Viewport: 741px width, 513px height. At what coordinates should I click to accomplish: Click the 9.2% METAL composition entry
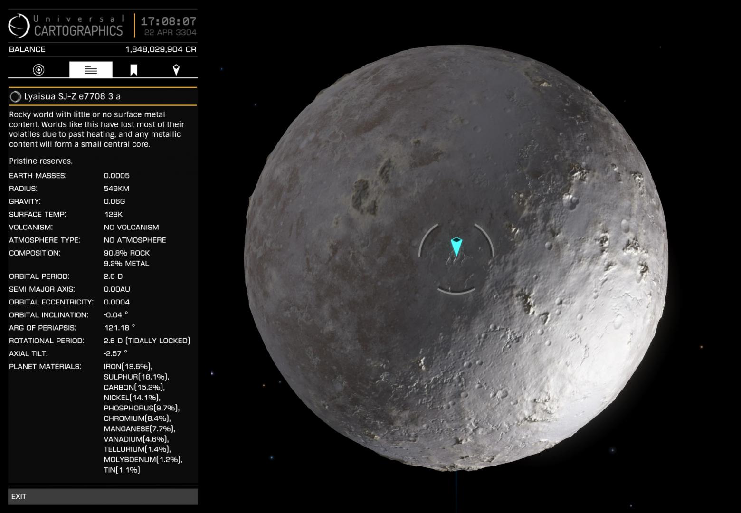(126, 264)
